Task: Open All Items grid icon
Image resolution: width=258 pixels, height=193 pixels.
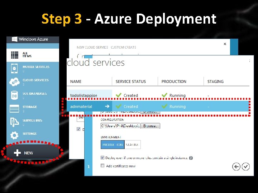Action: (15, 55)
